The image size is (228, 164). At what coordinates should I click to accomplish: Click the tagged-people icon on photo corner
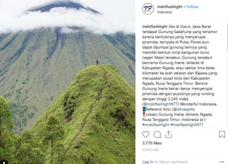click(x=4, y=162)
